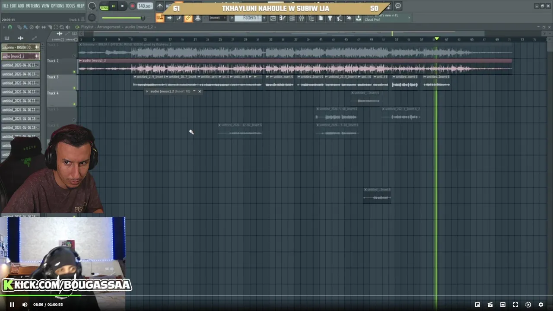Toggle the metronome icon

tap(160, 6)
